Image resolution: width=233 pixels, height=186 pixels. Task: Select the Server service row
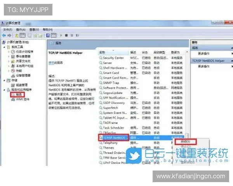point(141,63)
